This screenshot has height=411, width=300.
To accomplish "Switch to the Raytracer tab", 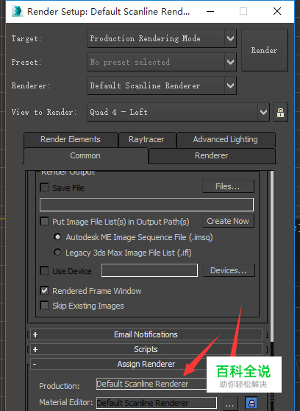I will (146, 139).
